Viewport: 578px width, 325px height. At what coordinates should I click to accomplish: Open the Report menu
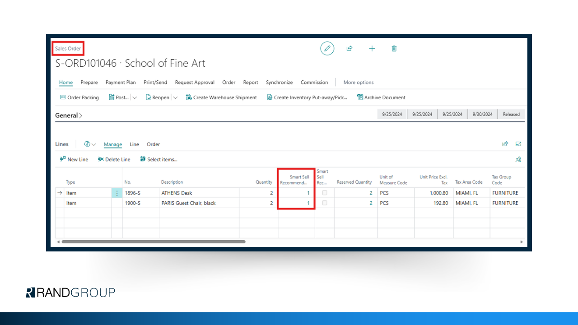[x=251, y=83]
